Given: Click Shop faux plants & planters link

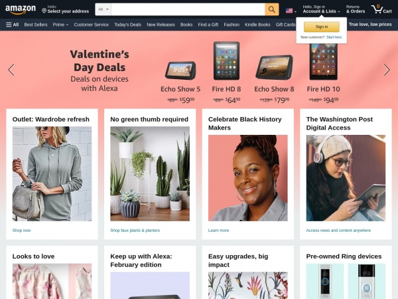Looking at the screenshot, I should (135, 231).
